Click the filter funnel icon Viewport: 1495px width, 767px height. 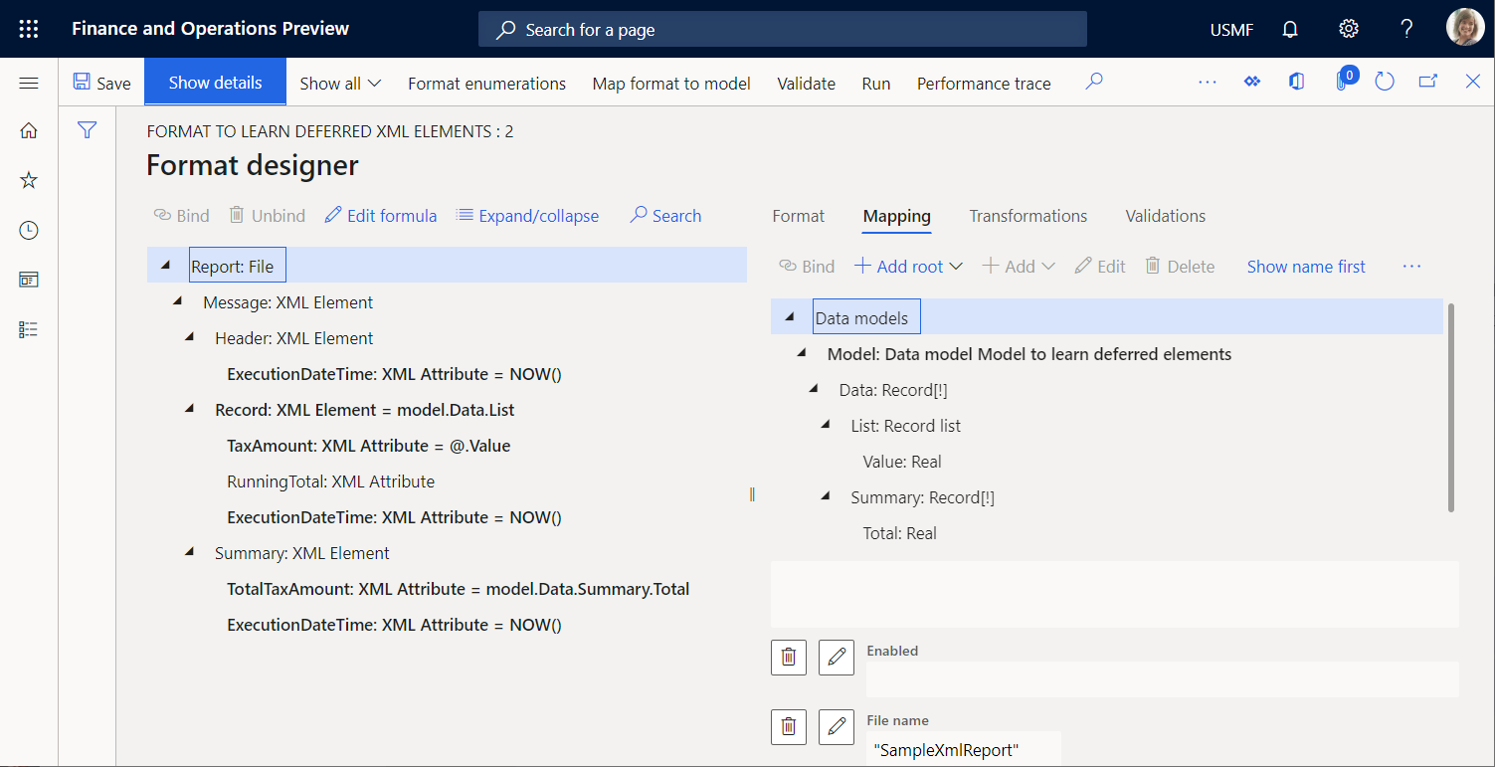click(88, 129)
